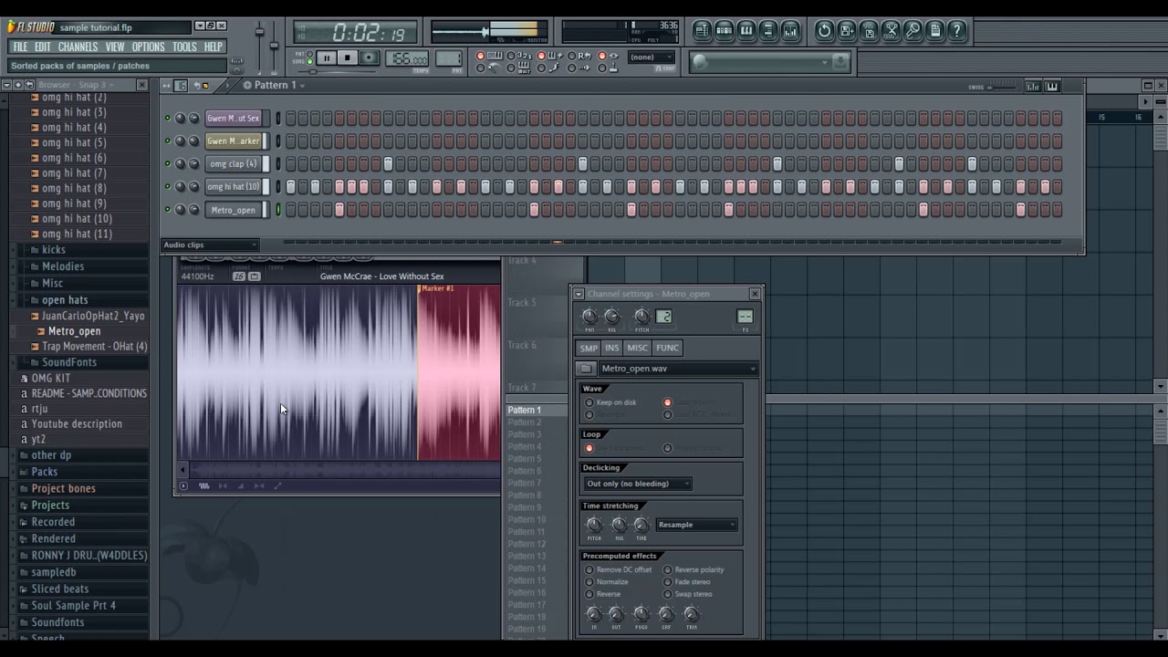Click the Save new version icon
This screenshot has height=657, width=1168.
coord(846,30)
